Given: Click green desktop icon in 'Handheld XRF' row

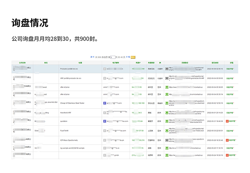Looking at the screenshot, I should (x=167, y=113).
